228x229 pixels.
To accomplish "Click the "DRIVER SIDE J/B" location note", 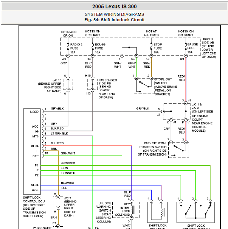I will [x=209, y=48].
